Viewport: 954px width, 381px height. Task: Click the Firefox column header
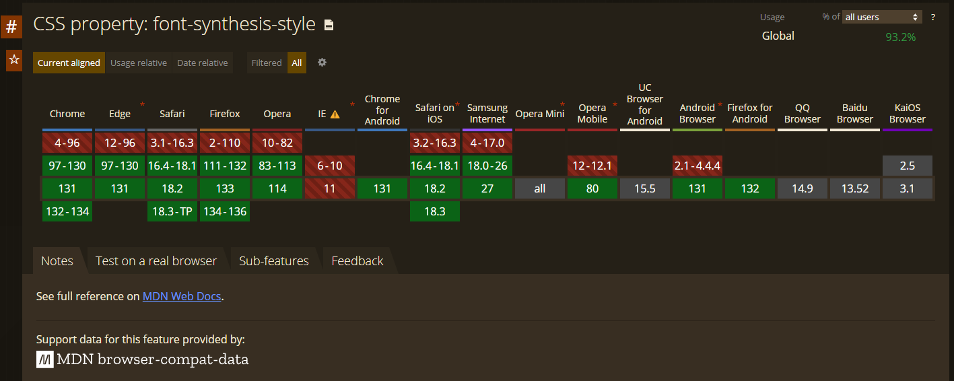225,114
